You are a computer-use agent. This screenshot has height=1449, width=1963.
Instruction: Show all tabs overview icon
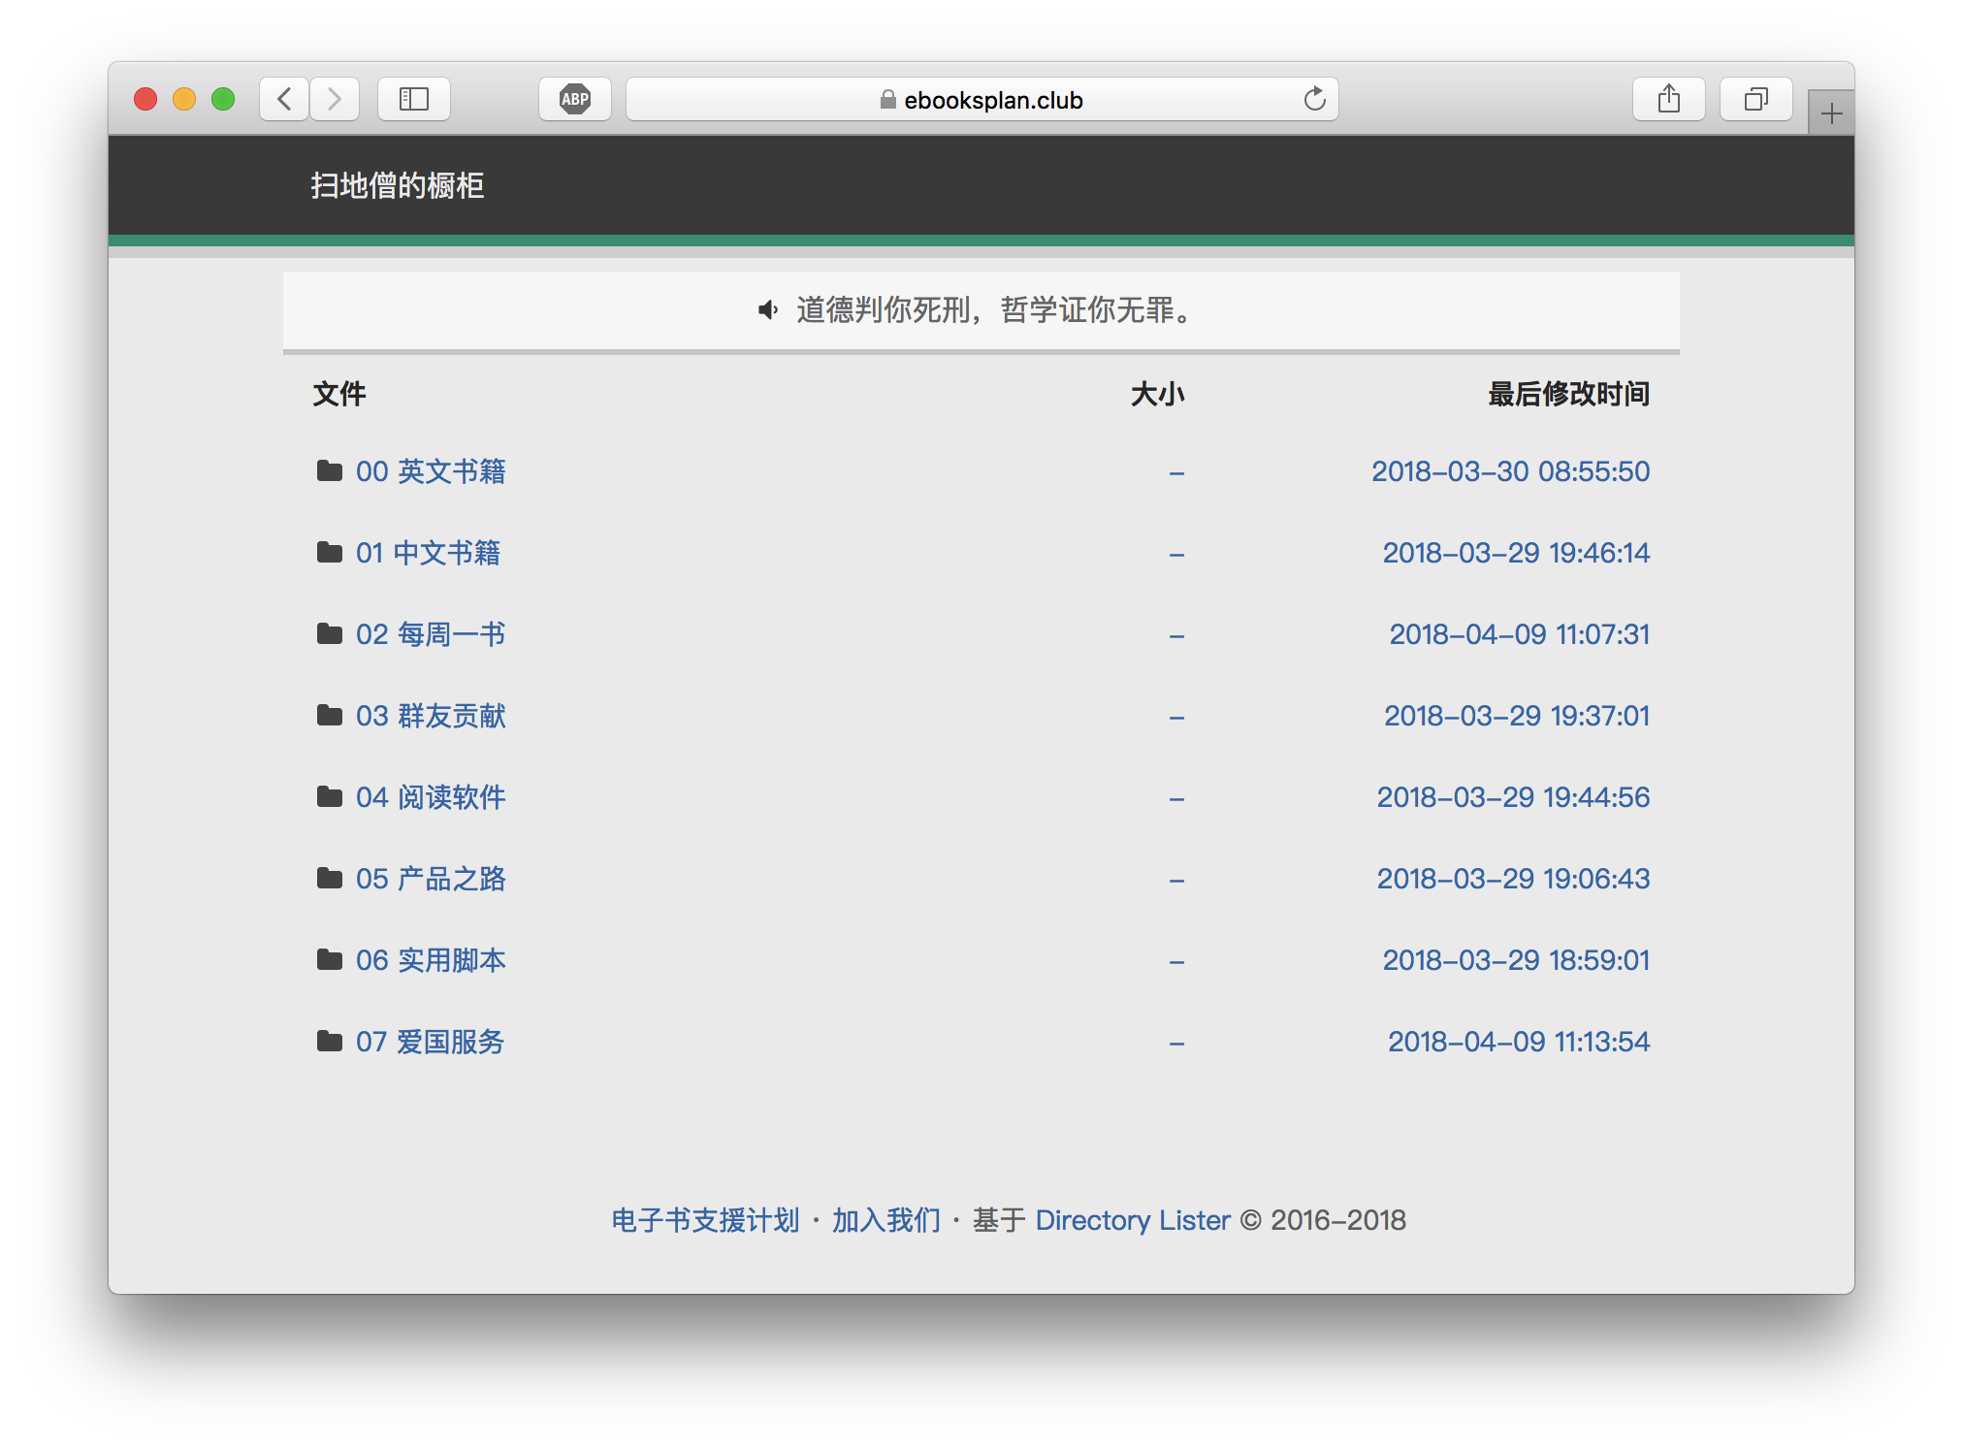click(1755, 99)
